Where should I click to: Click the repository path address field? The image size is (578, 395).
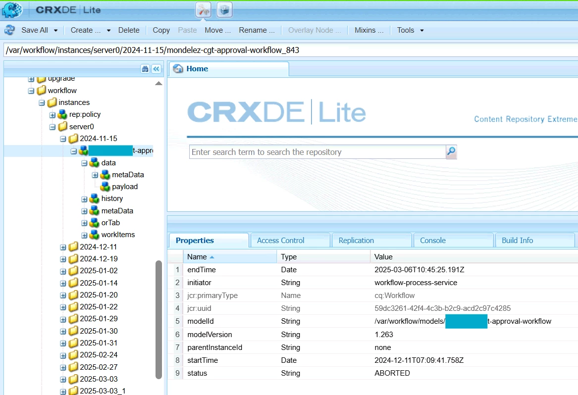tap(291, 50)
